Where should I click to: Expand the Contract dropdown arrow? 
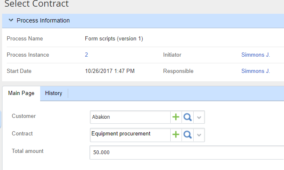click(x=199, y=134)
